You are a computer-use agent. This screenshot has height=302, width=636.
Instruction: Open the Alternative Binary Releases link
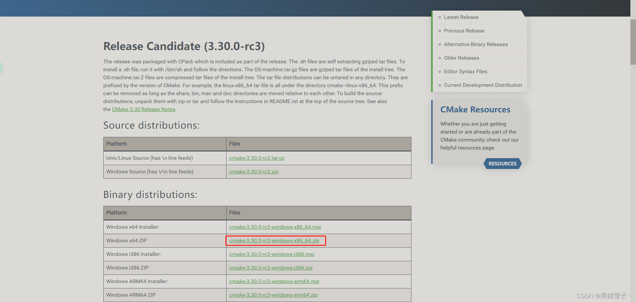click(476, 44)
